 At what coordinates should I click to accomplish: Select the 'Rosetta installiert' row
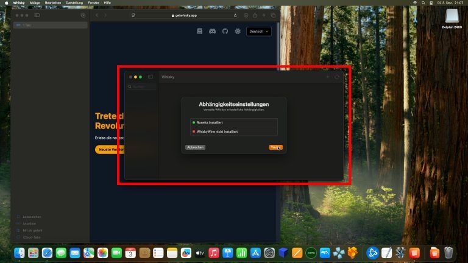(234, 122)
